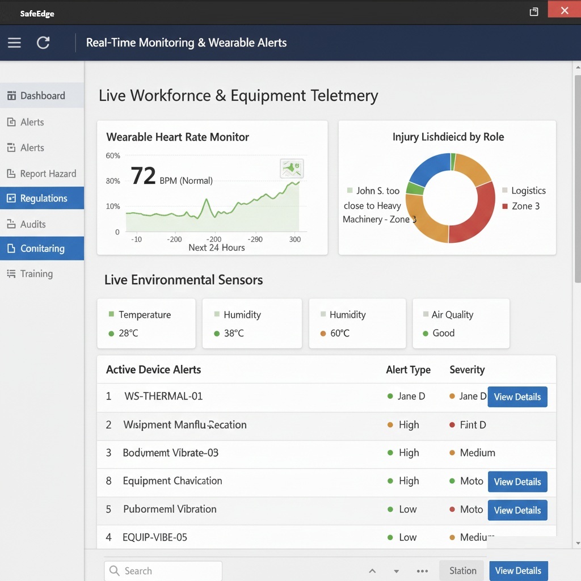Click the Training list icon
Screen dimensions: 581x581
click(x=11, y=273)
